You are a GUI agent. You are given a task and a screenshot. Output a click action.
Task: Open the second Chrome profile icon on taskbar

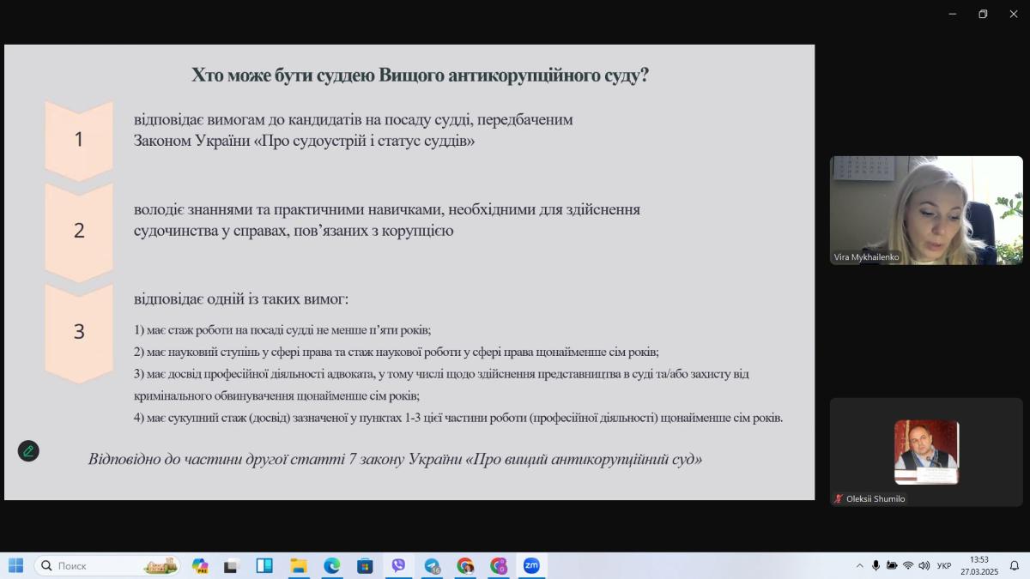coord(499,565)
